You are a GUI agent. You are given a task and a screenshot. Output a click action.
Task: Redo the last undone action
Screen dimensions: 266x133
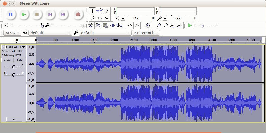tap(137, 25)
